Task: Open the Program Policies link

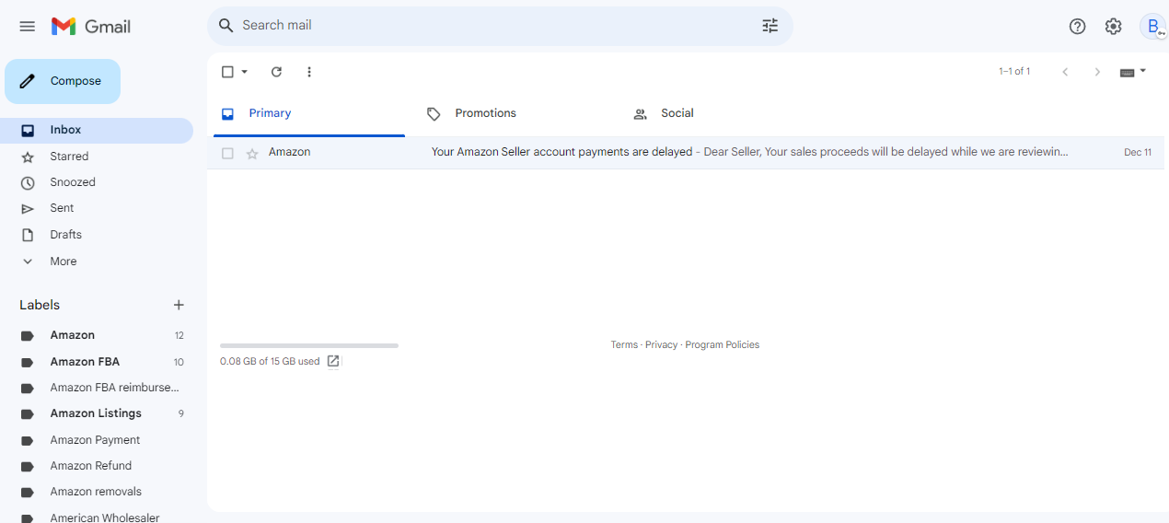Action: (723, 345)
